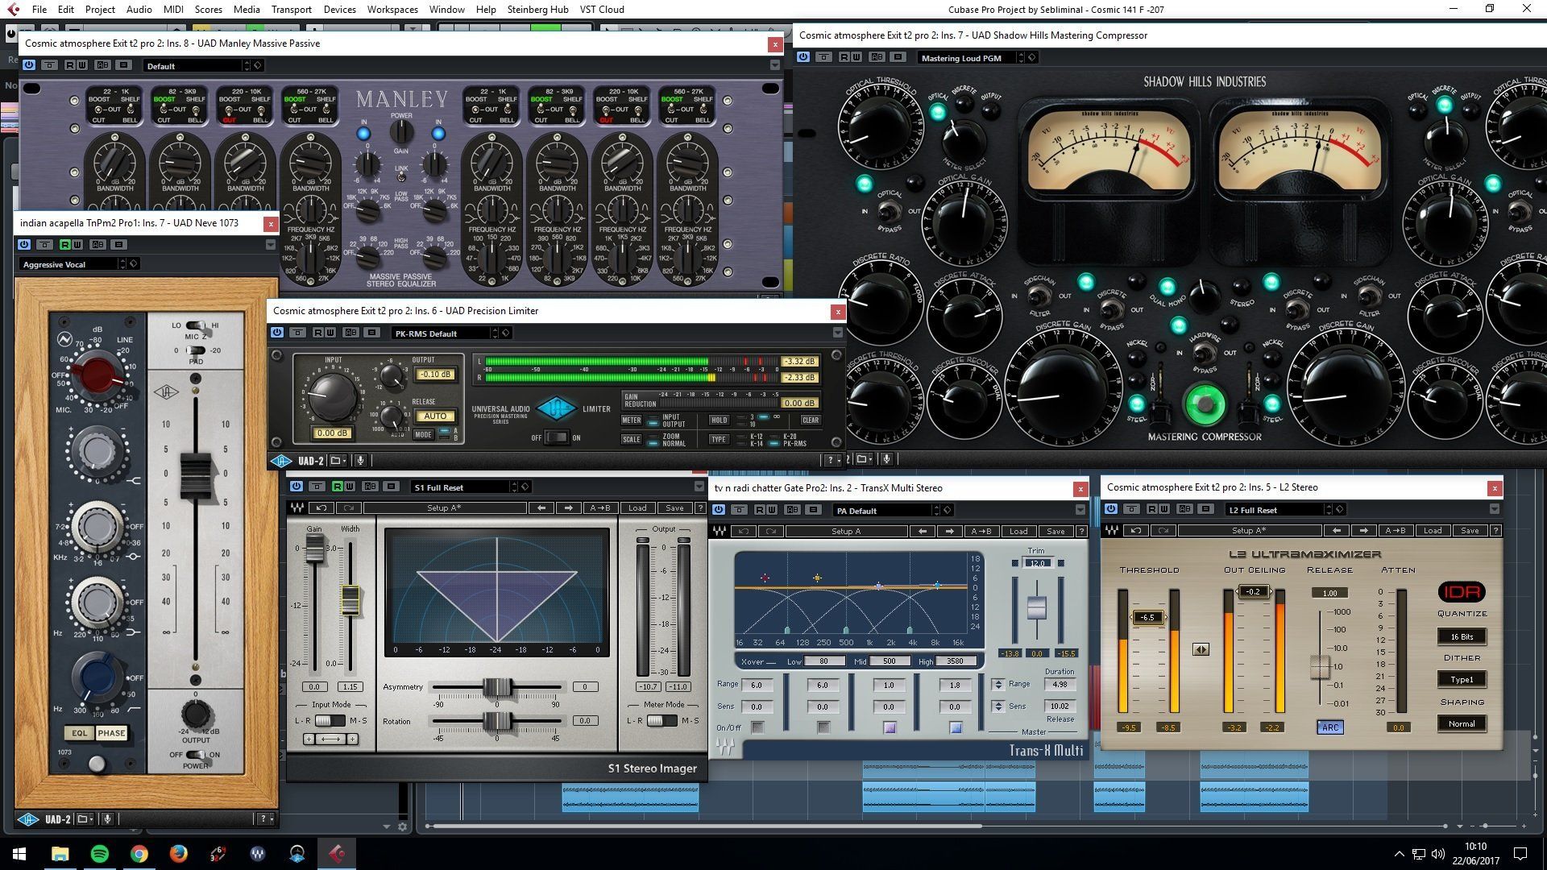Open Firefox from the taskbar

point(179,853)
